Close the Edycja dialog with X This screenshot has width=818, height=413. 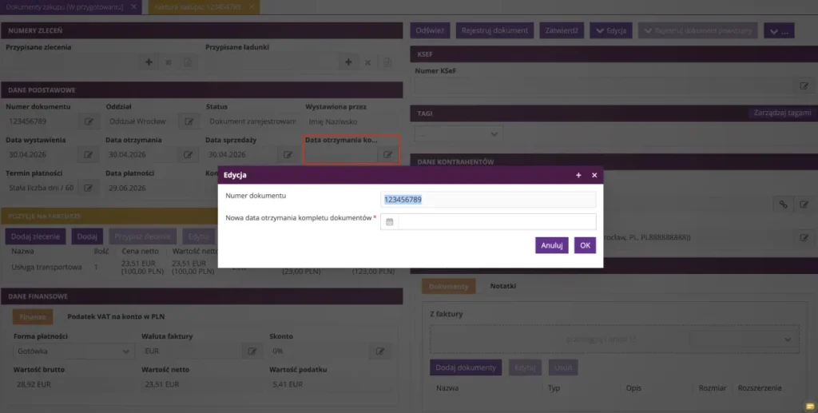(594, 175)
